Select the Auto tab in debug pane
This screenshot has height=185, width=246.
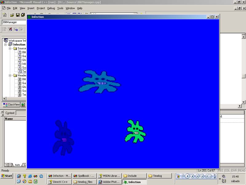click(17, 165)
